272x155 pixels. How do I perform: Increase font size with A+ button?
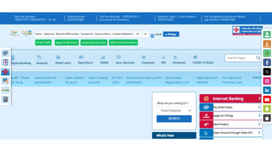[138, 34]
